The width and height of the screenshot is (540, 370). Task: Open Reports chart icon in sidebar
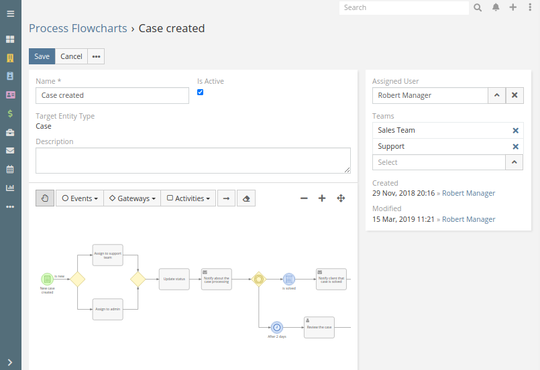pos(10,188)
